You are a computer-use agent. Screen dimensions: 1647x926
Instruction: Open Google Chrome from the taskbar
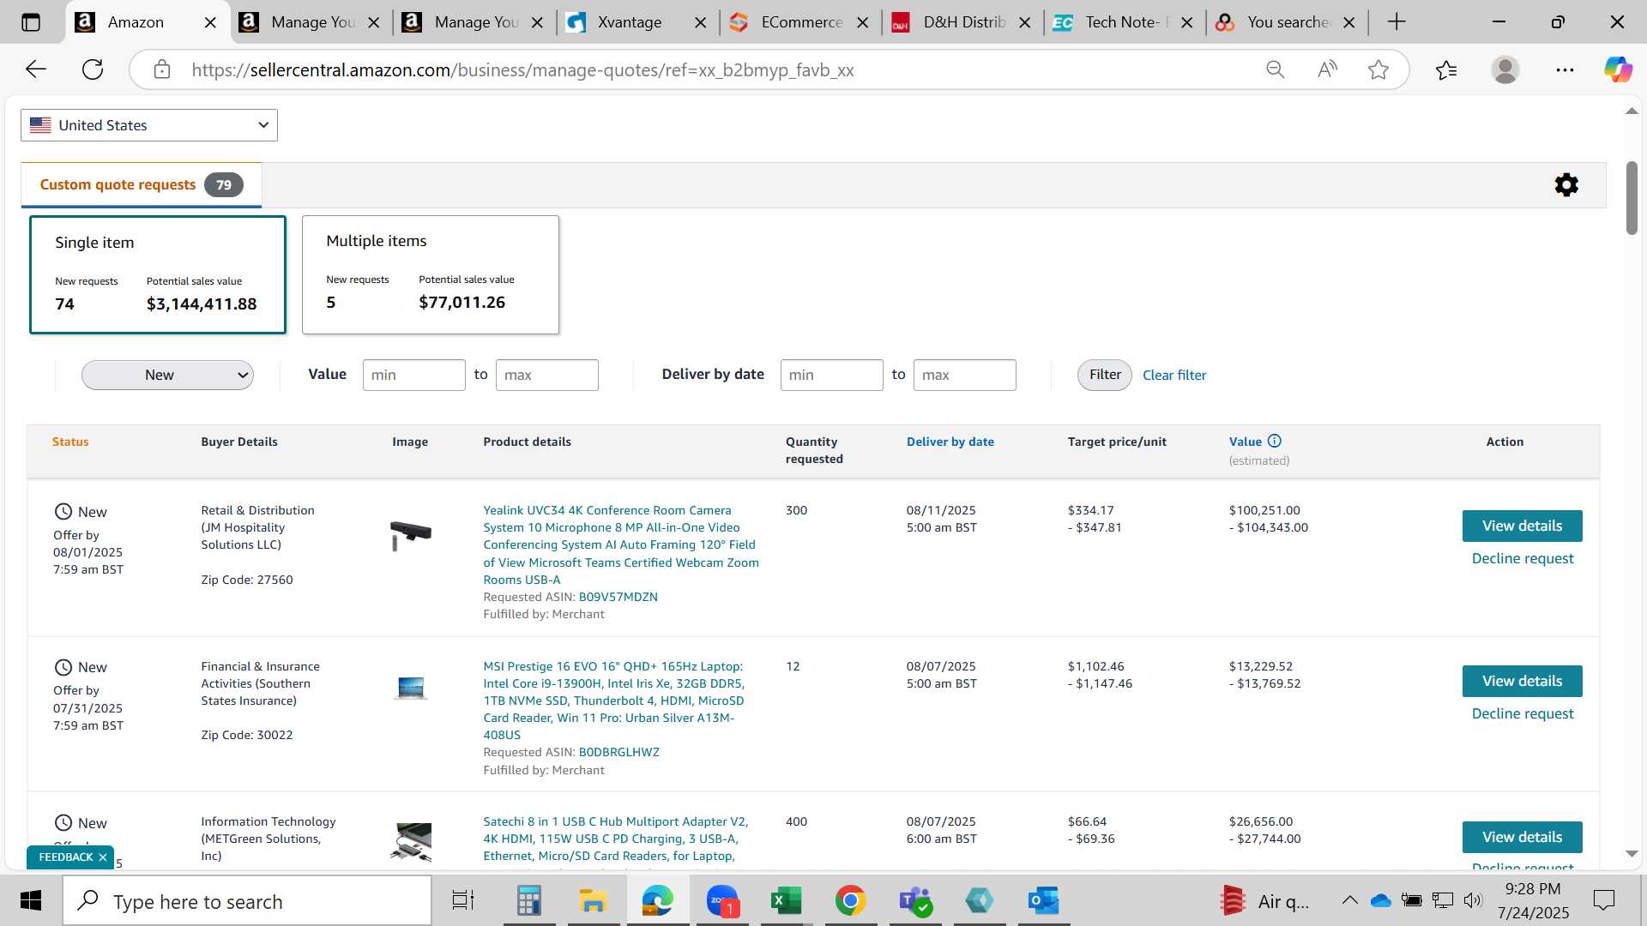[x=850, y=900]
